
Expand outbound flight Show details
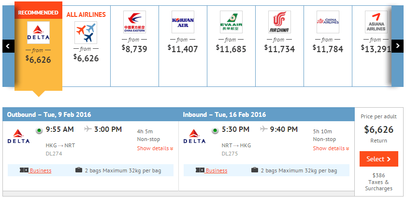[x=155, y=148]
